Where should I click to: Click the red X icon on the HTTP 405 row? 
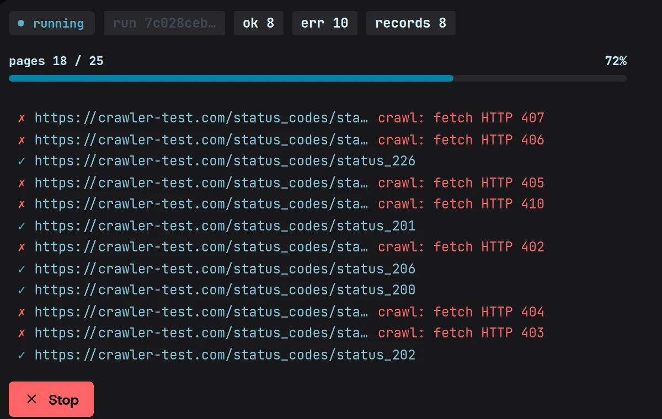[22, 182]
